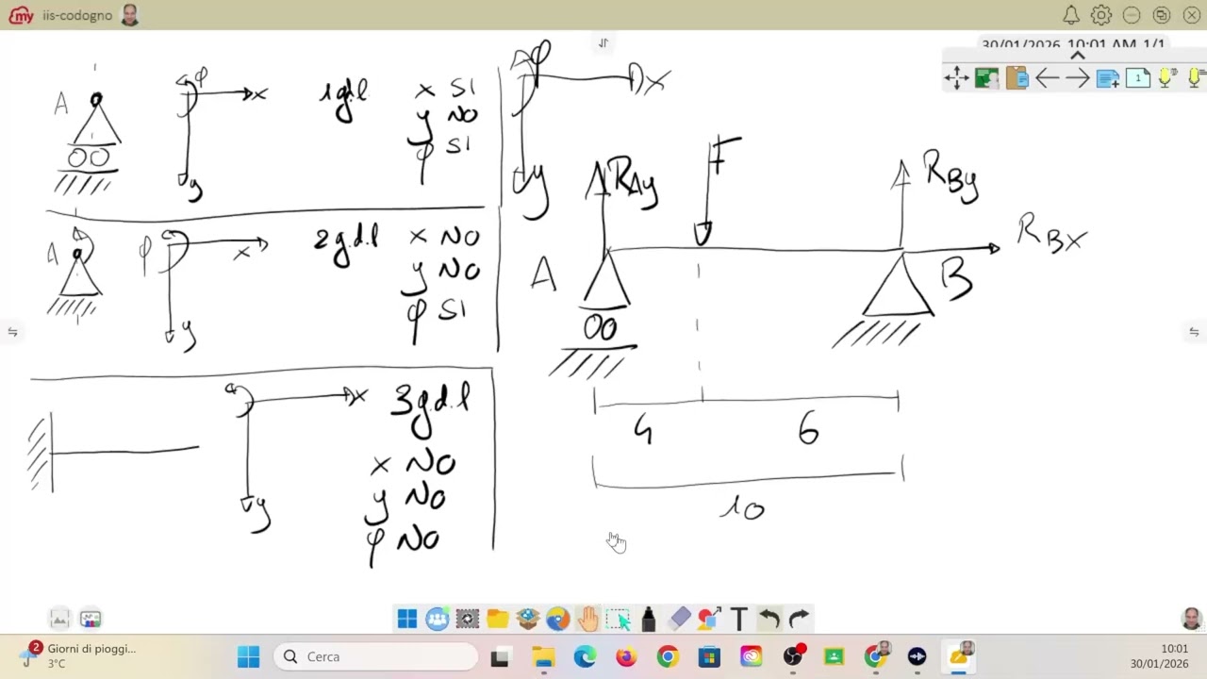Click the top center collapse arrows handle
Image resolution: width=1207 pixels, height=679 pixels.
point(603,42)
